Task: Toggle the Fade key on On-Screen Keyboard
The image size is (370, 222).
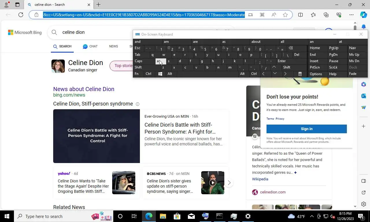Action: tap(357, 74)
